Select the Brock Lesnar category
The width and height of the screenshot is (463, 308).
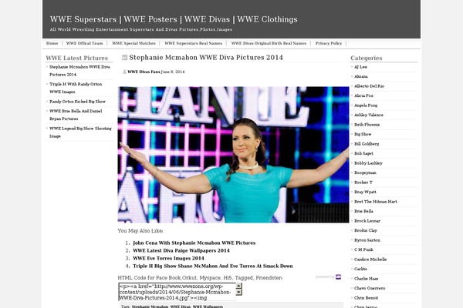click(367, 221)
